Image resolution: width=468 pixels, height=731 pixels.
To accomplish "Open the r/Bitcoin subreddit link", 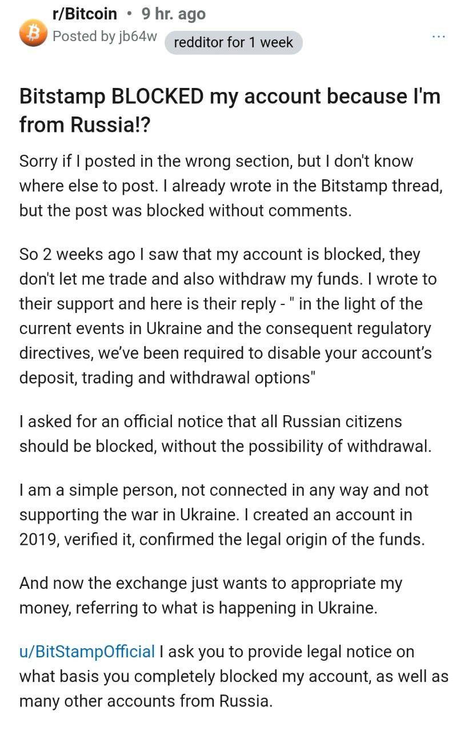I will tap(85, 14).
